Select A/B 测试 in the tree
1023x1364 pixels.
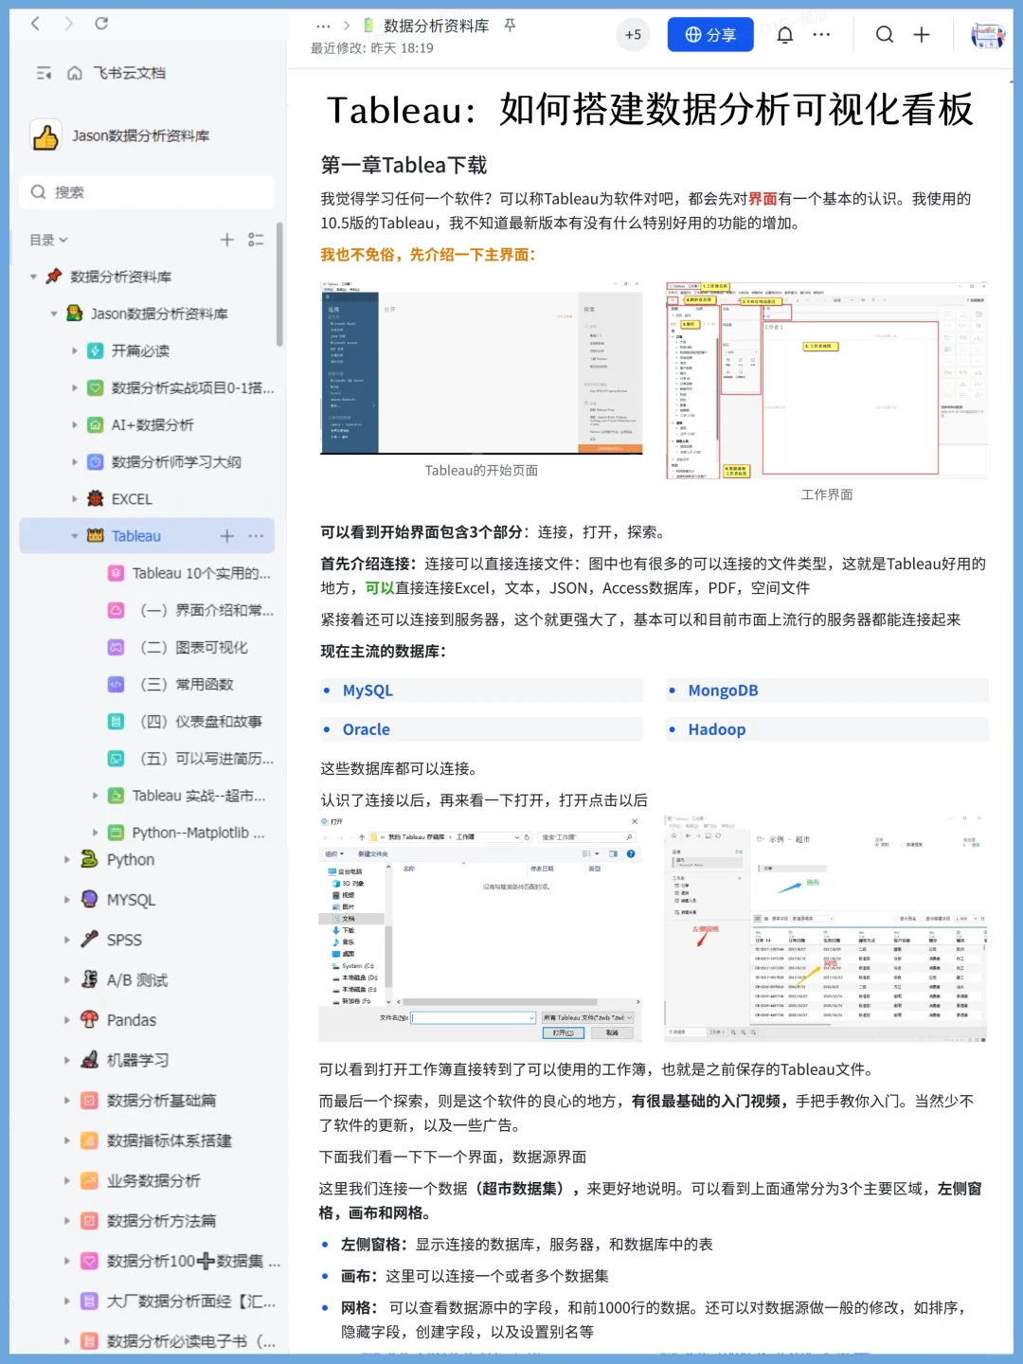(x=136, y=980)
